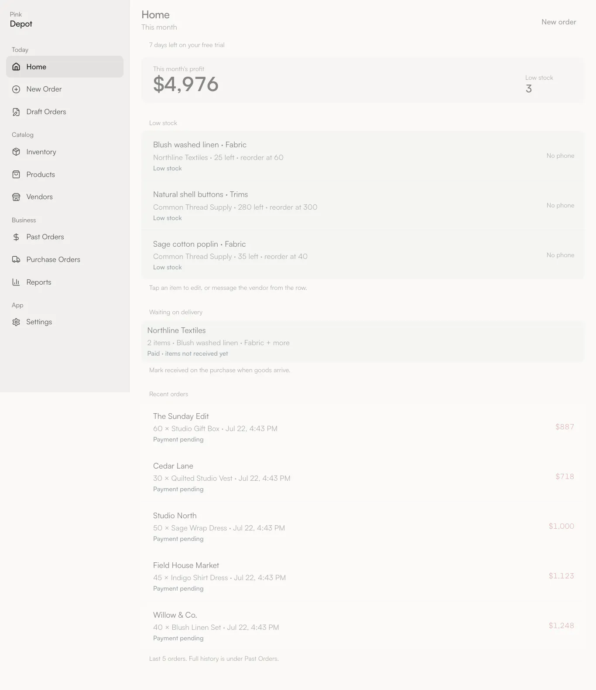The image size is (596, 690).
Task: Open the Blush washed linen low stock row
Action: pos(363,156)
